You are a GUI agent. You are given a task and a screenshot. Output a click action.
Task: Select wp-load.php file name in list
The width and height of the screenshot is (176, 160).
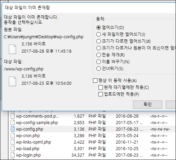click(x=28, y=149)
